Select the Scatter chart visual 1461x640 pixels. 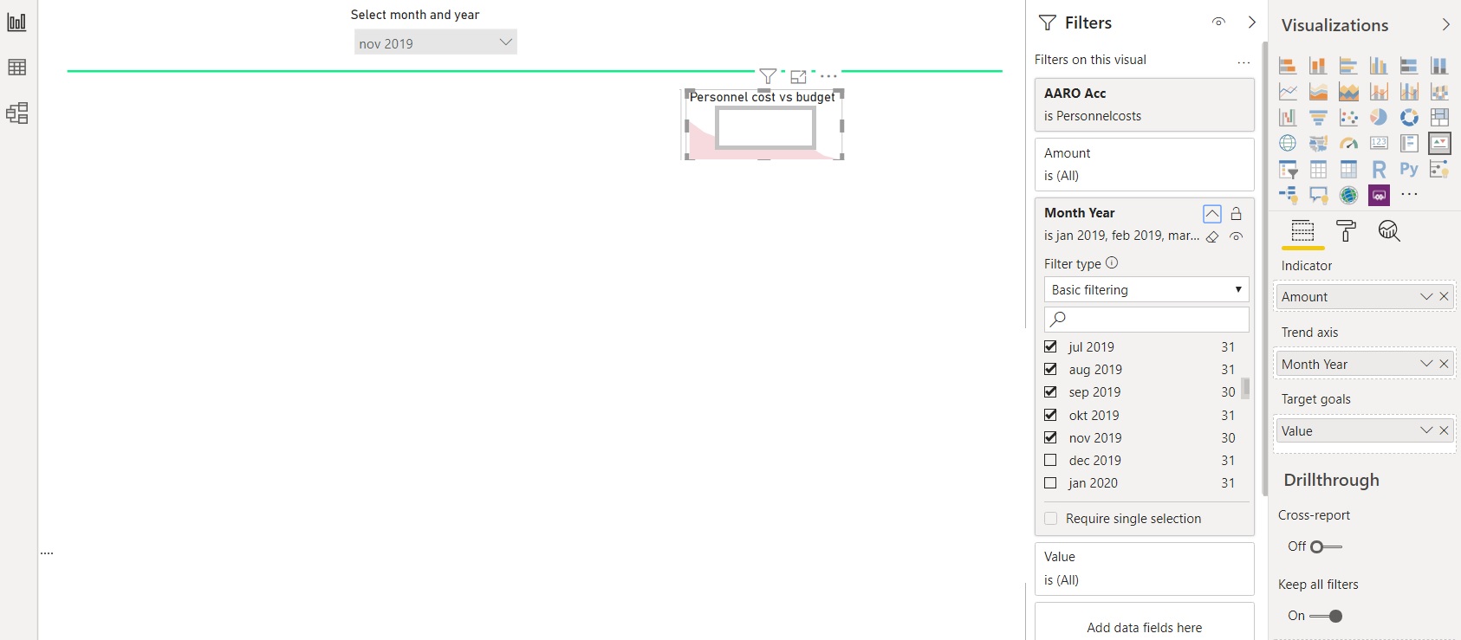tap(1348, 117)
